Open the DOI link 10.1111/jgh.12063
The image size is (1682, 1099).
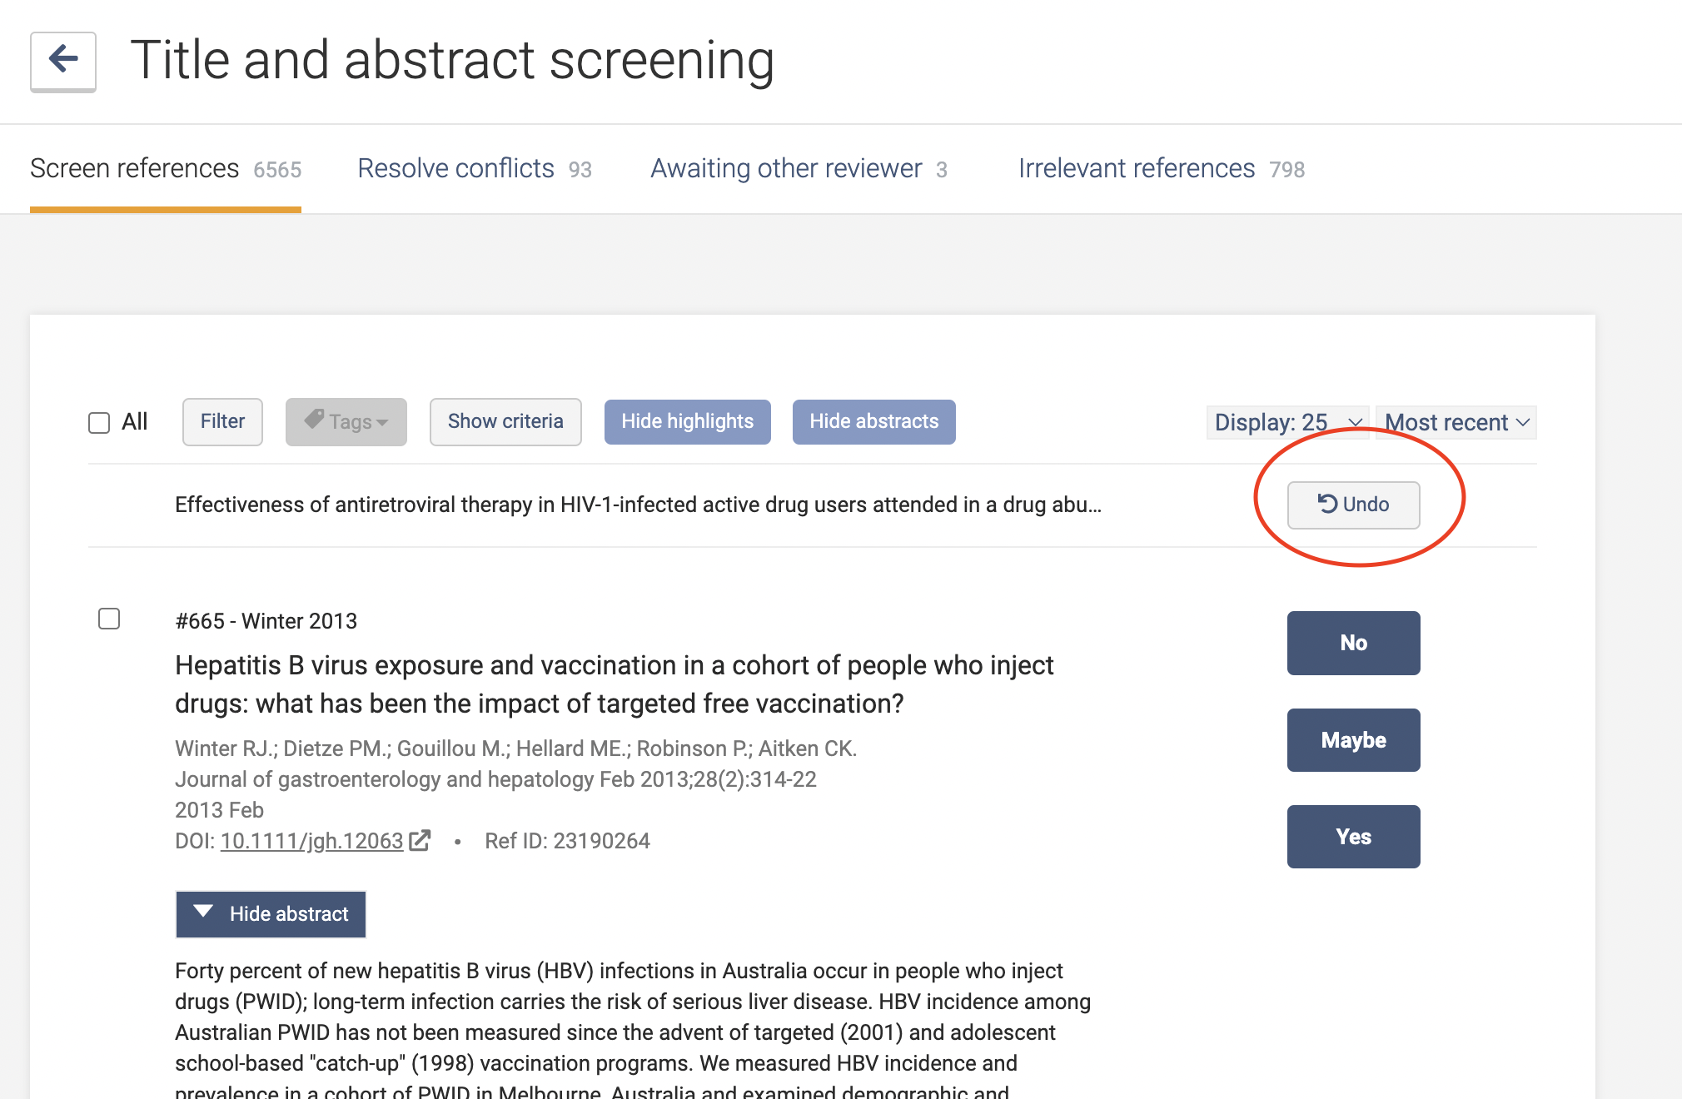point(311,841)
